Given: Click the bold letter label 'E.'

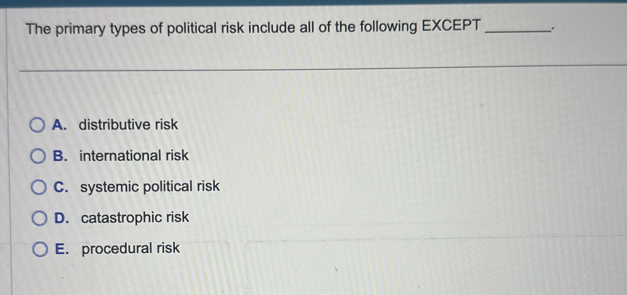Looking at the screenshot, I should tap(62, 249).
